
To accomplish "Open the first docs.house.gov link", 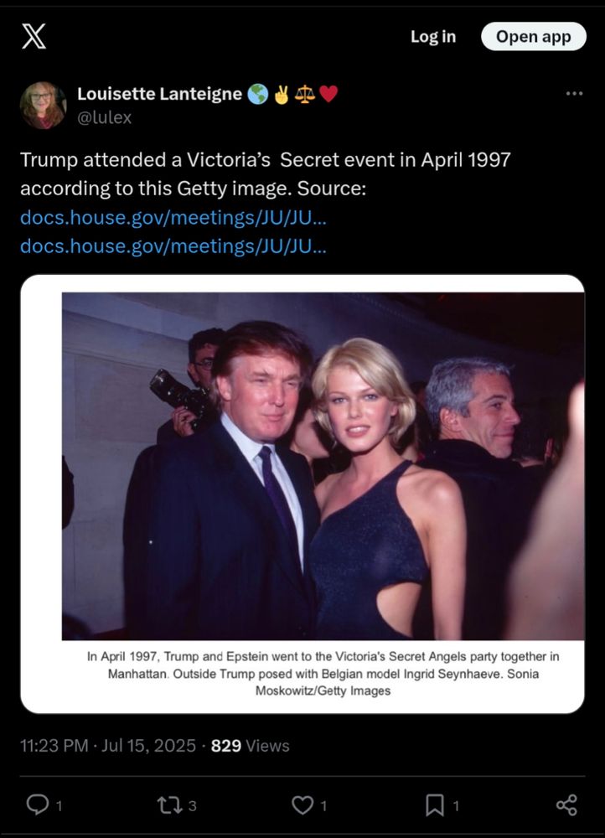I will click(173, 217).
